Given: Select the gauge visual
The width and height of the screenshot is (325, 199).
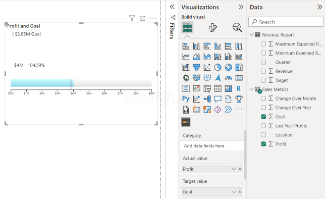Looking at the screenshot, I should [x=228, y=78].
